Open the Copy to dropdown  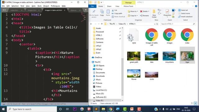(x=133, y=16)
